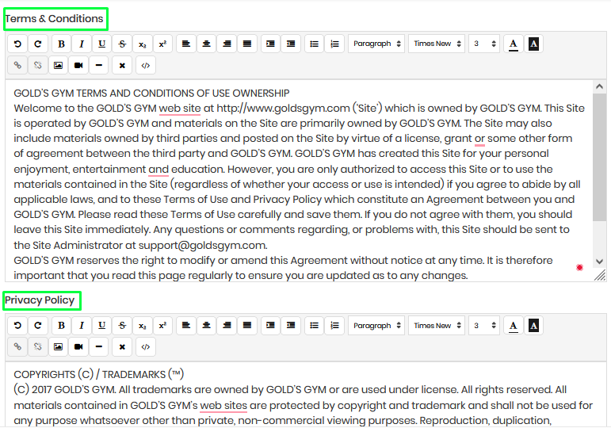611x428 pixels.
Task: Apply subscript in Privacy Policy editor
Action: pos(142,326)
